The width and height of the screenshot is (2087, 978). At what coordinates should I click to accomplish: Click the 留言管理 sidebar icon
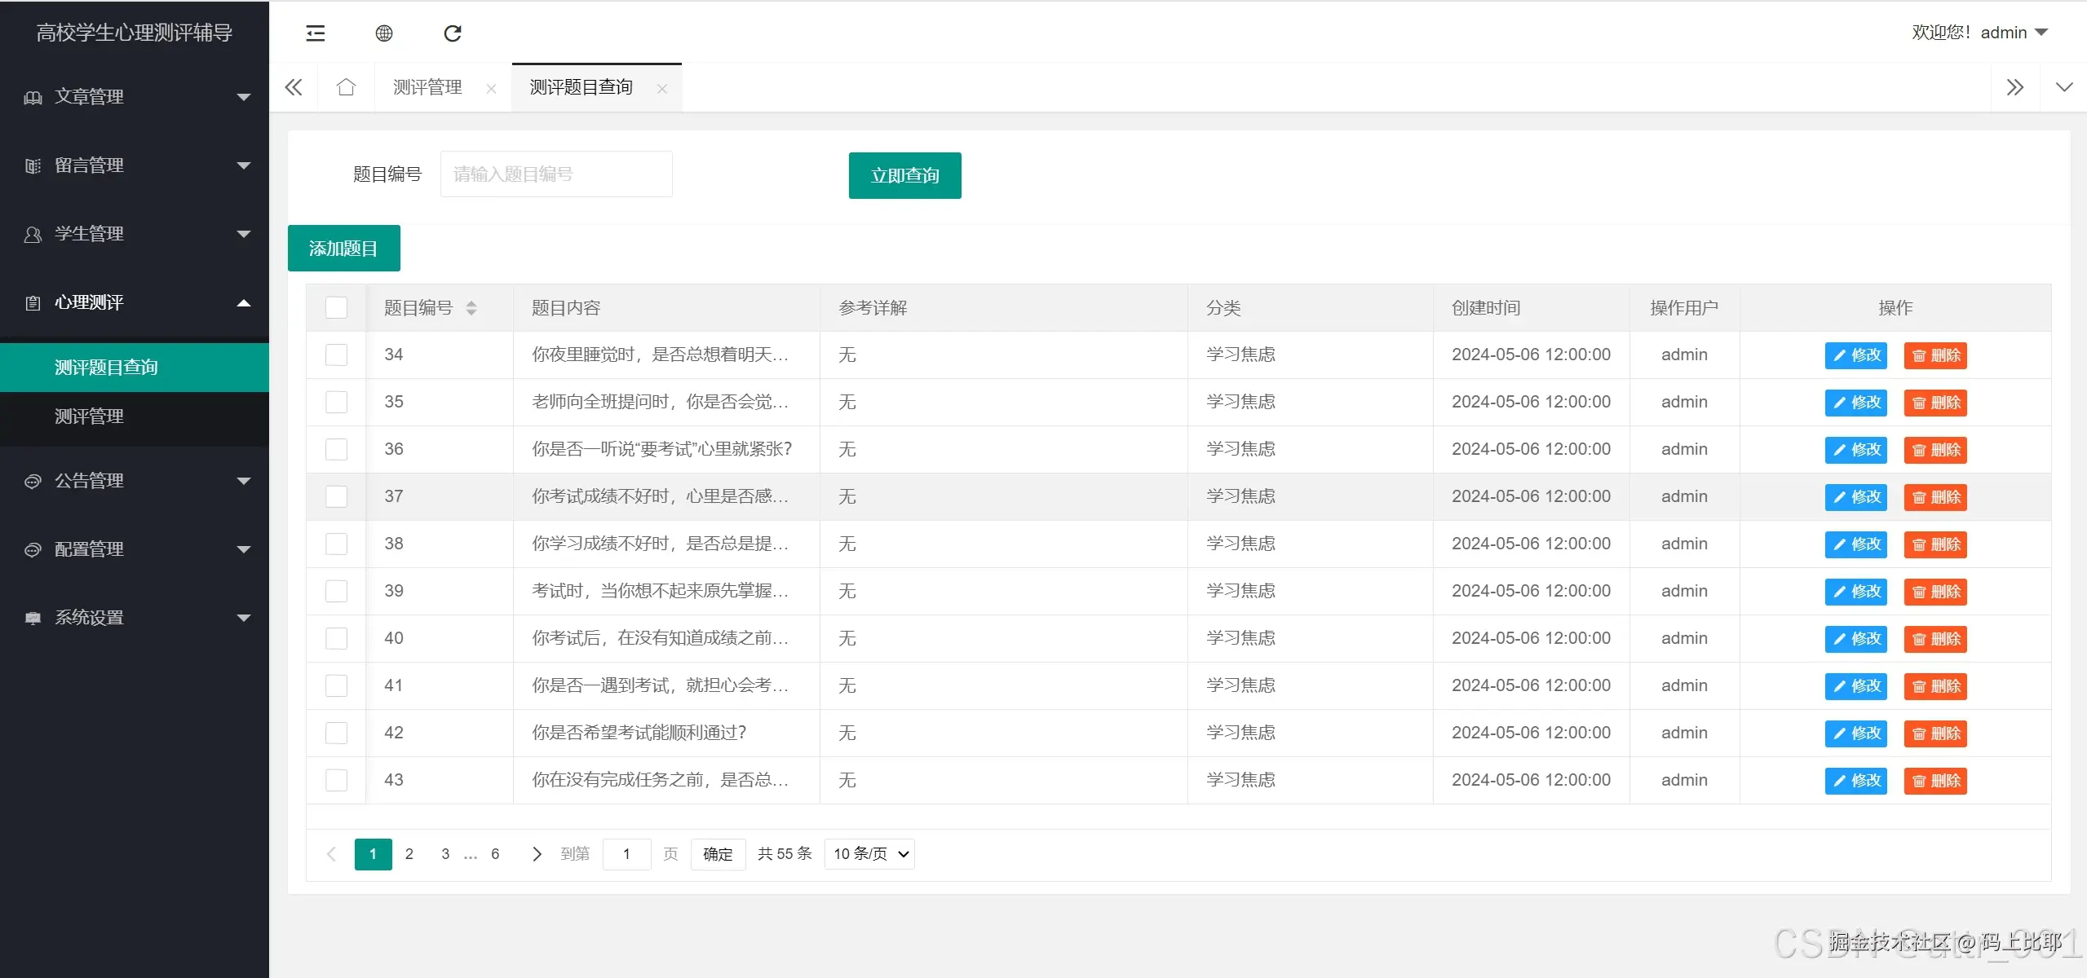point(33,166)
